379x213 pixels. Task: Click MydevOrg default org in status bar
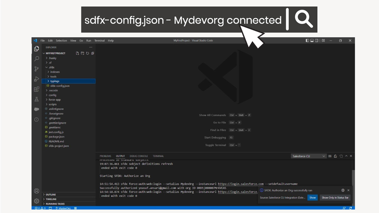[63, 208]
